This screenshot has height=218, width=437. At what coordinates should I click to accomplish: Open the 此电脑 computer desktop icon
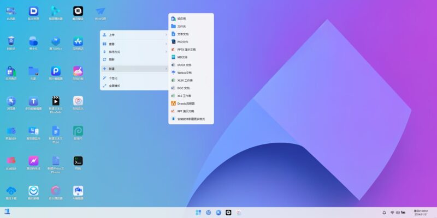click(11, 11)
